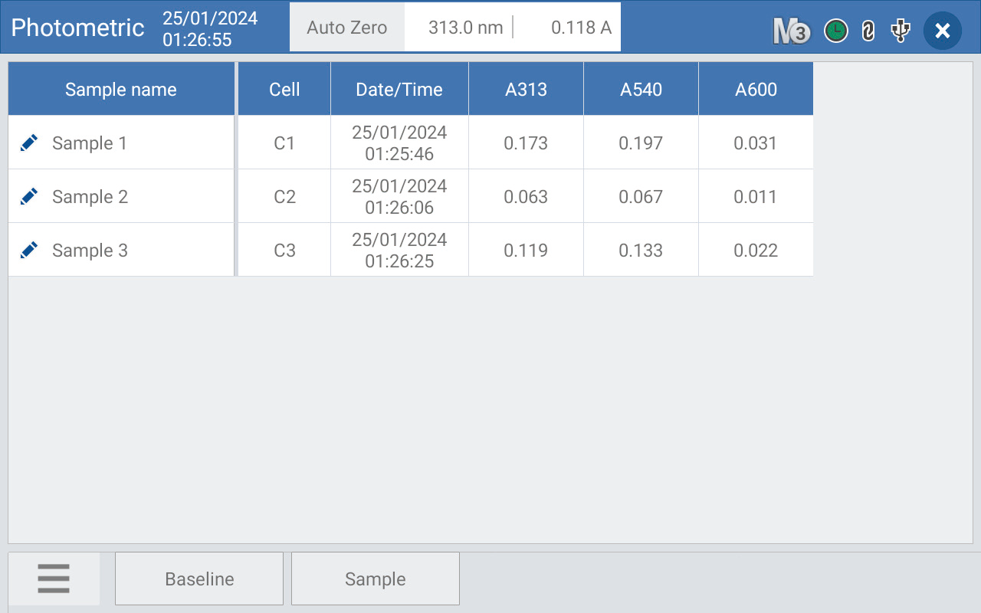Edit Sample 1 name with pencil icon
Screen dimensions: 981x613
pos(29,143)
